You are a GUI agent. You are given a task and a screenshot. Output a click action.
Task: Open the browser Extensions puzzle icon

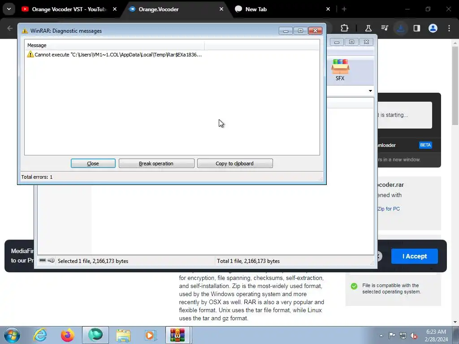(345, 28)
